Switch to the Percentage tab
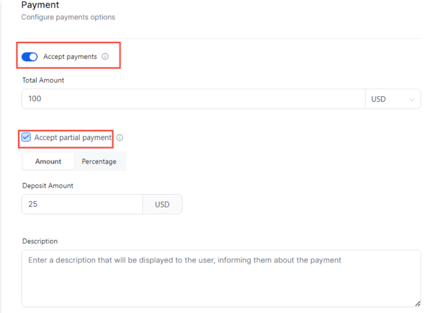 coord(99,161)
